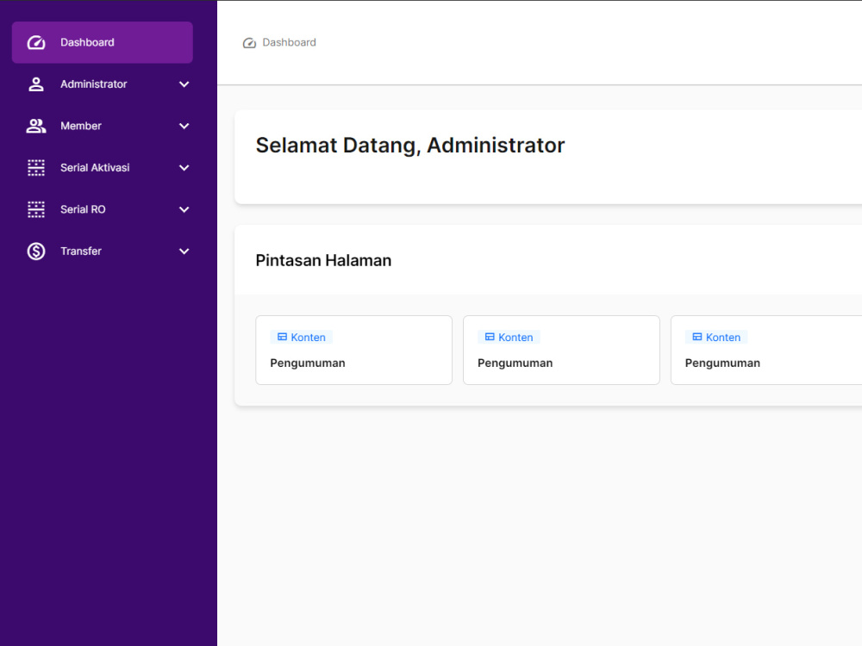Click the Member group icon
The image size is (862, 646).
coord(36,126)
